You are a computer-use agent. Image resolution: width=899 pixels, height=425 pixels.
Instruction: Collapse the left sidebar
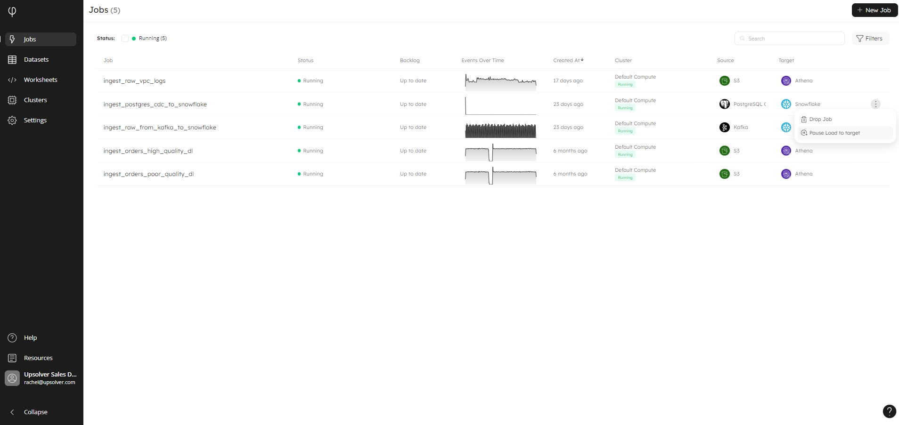(x=35, y=412)
